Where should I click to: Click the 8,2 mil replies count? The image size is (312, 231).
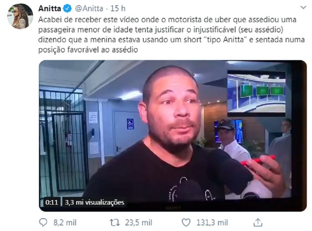click(65, 223)
